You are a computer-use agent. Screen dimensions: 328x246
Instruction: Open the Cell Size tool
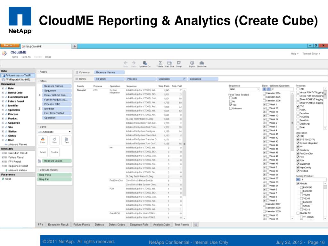point(169,63)
